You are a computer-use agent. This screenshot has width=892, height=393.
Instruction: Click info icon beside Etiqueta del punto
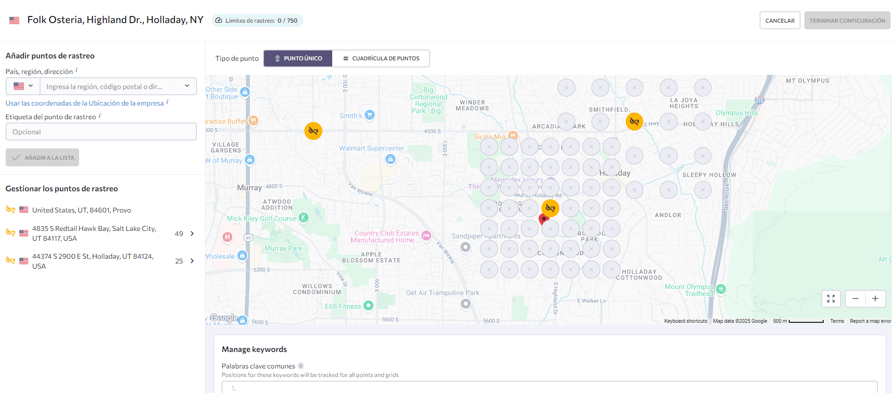(x=99, y=115)
